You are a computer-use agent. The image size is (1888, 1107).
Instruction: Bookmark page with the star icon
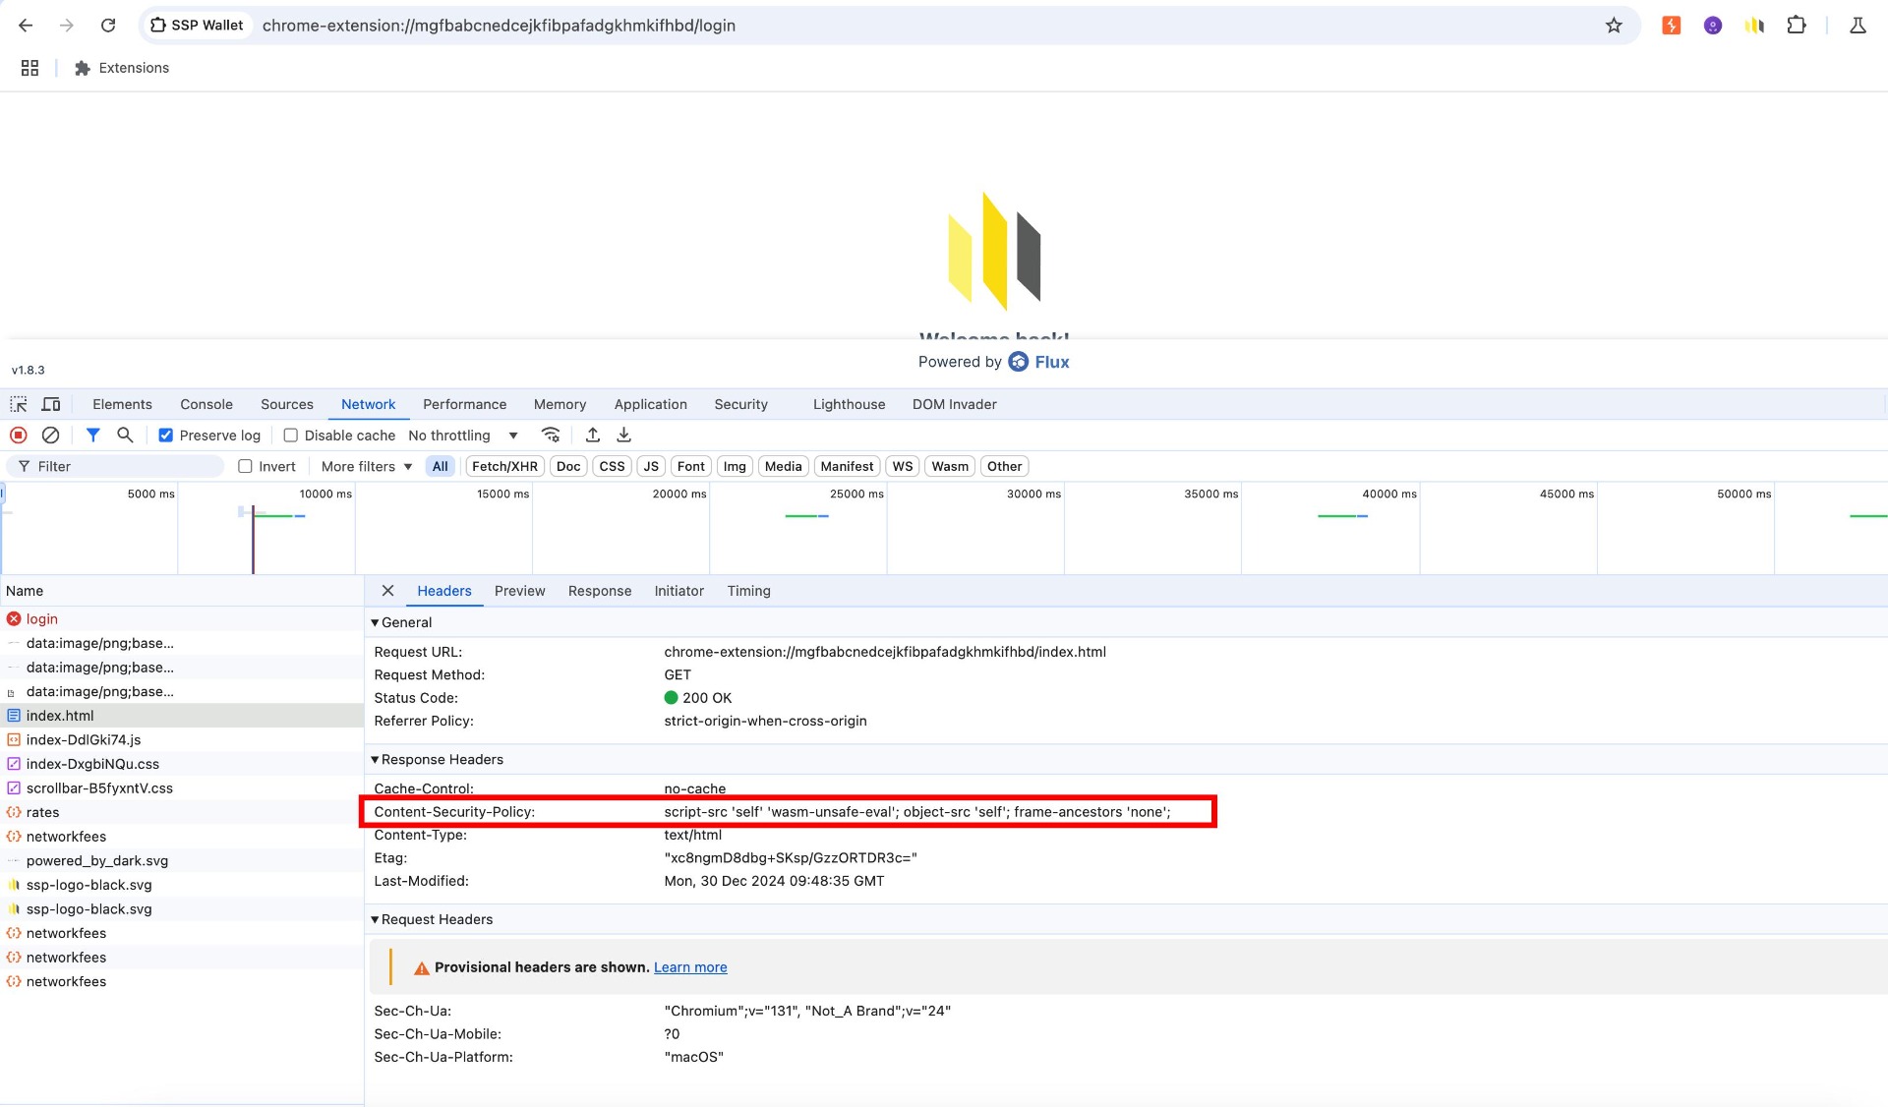[1614, 26]
